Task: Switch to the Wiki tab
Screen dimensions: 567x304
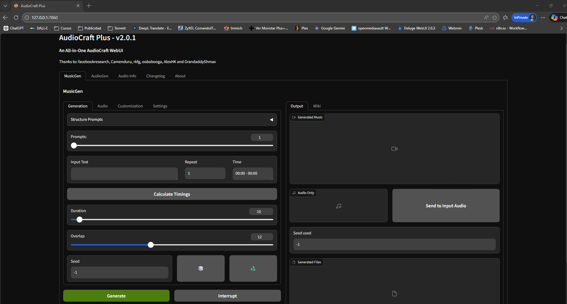Action: click(317, 106)
